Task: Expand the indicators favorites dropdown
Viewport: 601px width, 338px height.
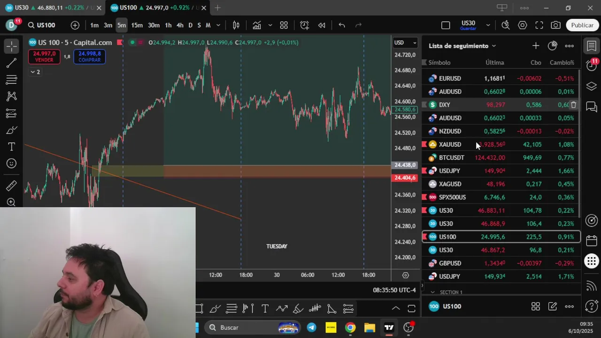Action: 270,25
